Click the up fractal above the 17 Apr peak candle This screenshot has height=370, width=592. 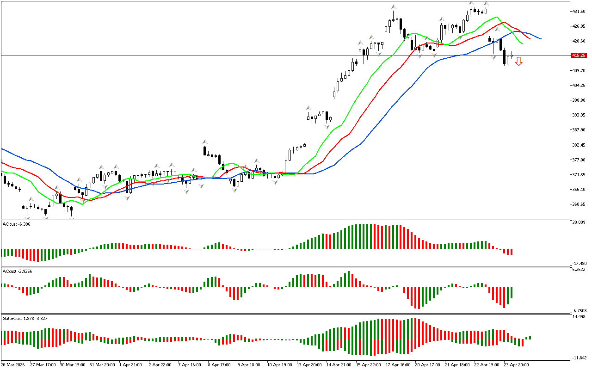(394, 7)
